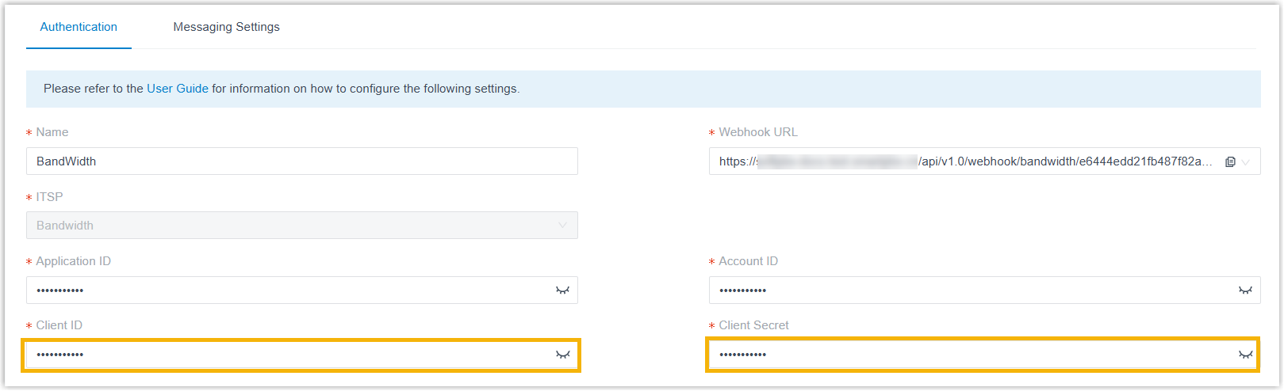Click the 'ITSP' field label
The width and height of the screenshot is (1284, 391).
coord(49,197)
